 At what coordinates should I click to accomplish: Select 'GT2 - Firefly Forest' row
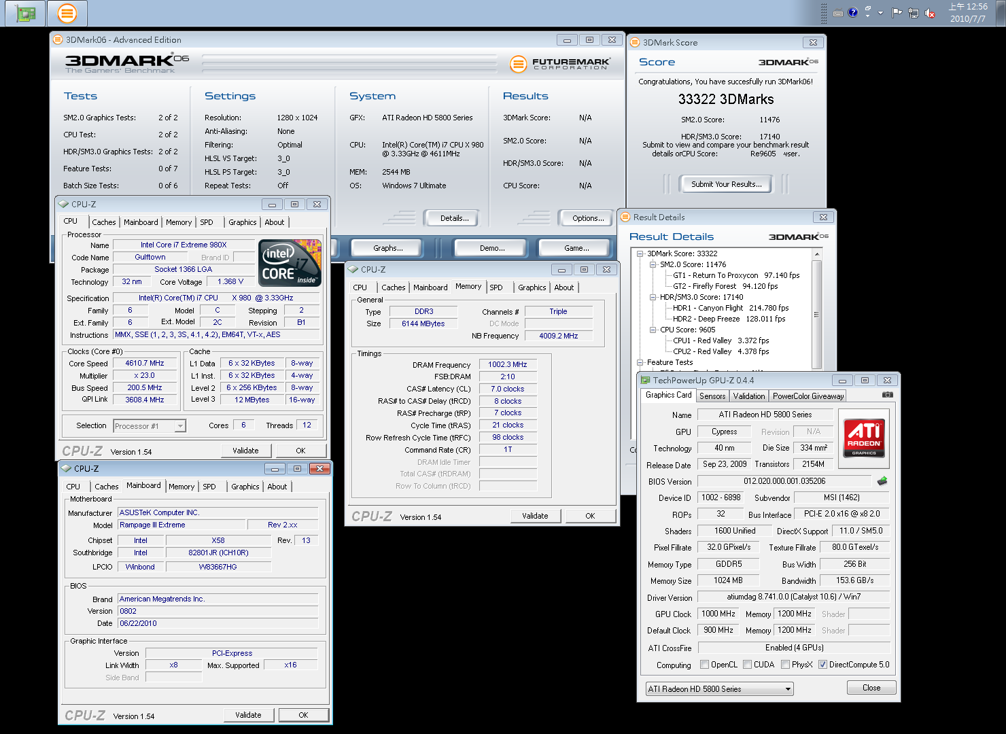[725, 286]
